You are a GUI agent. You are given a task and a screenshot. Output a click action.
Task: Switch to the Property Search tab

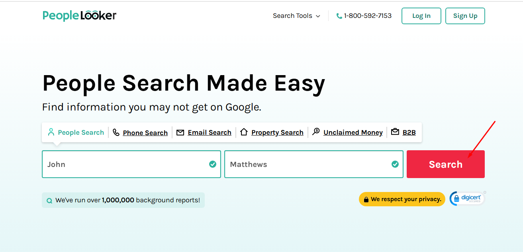[272, 132]
